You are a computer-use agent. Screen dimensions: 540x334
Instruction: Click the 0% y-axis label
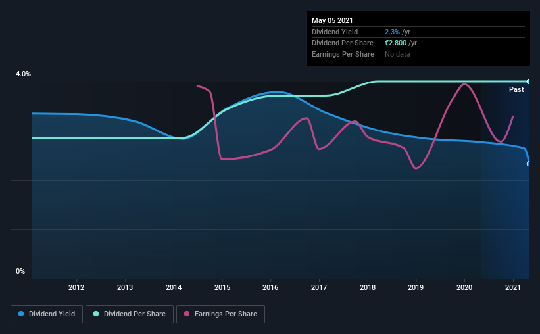coord(20,272)
